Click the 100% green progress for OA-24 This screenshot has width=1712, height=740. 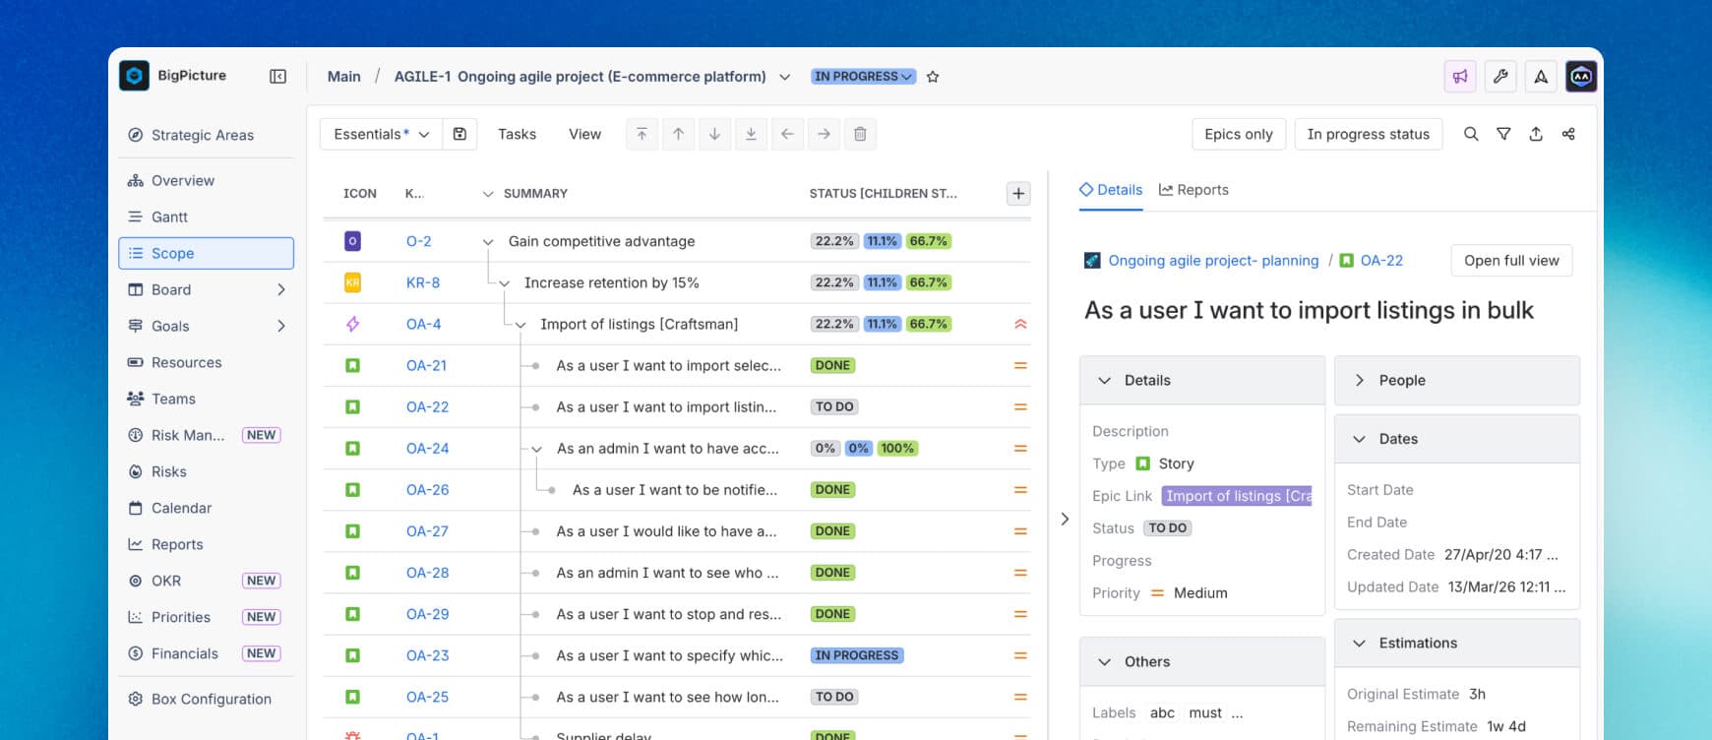897,448
